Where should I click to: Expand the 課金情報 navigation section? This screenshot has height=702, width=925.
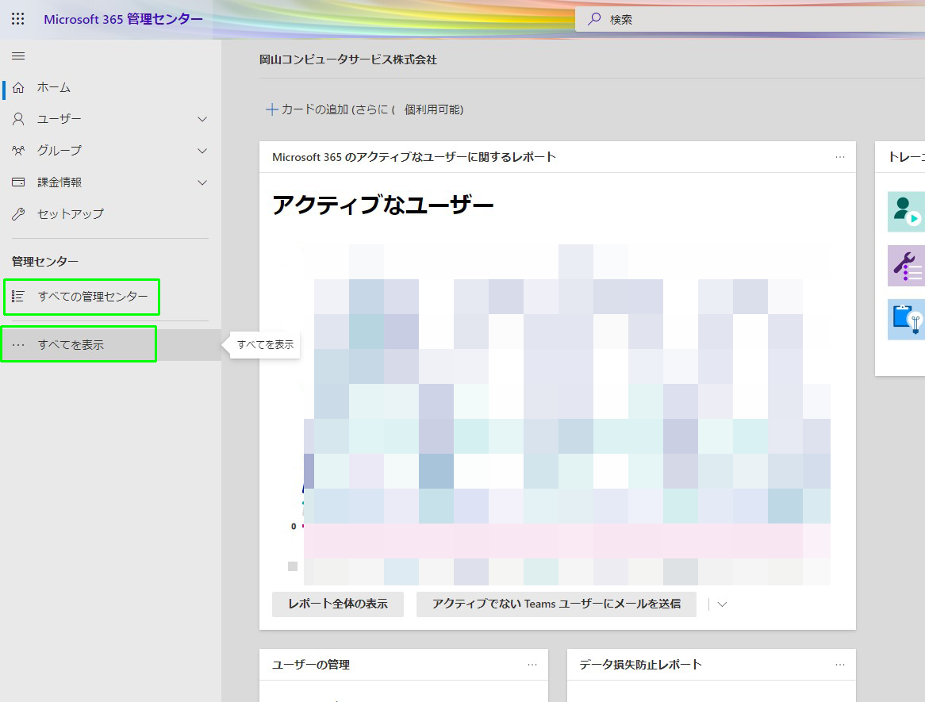click(202, 182)
